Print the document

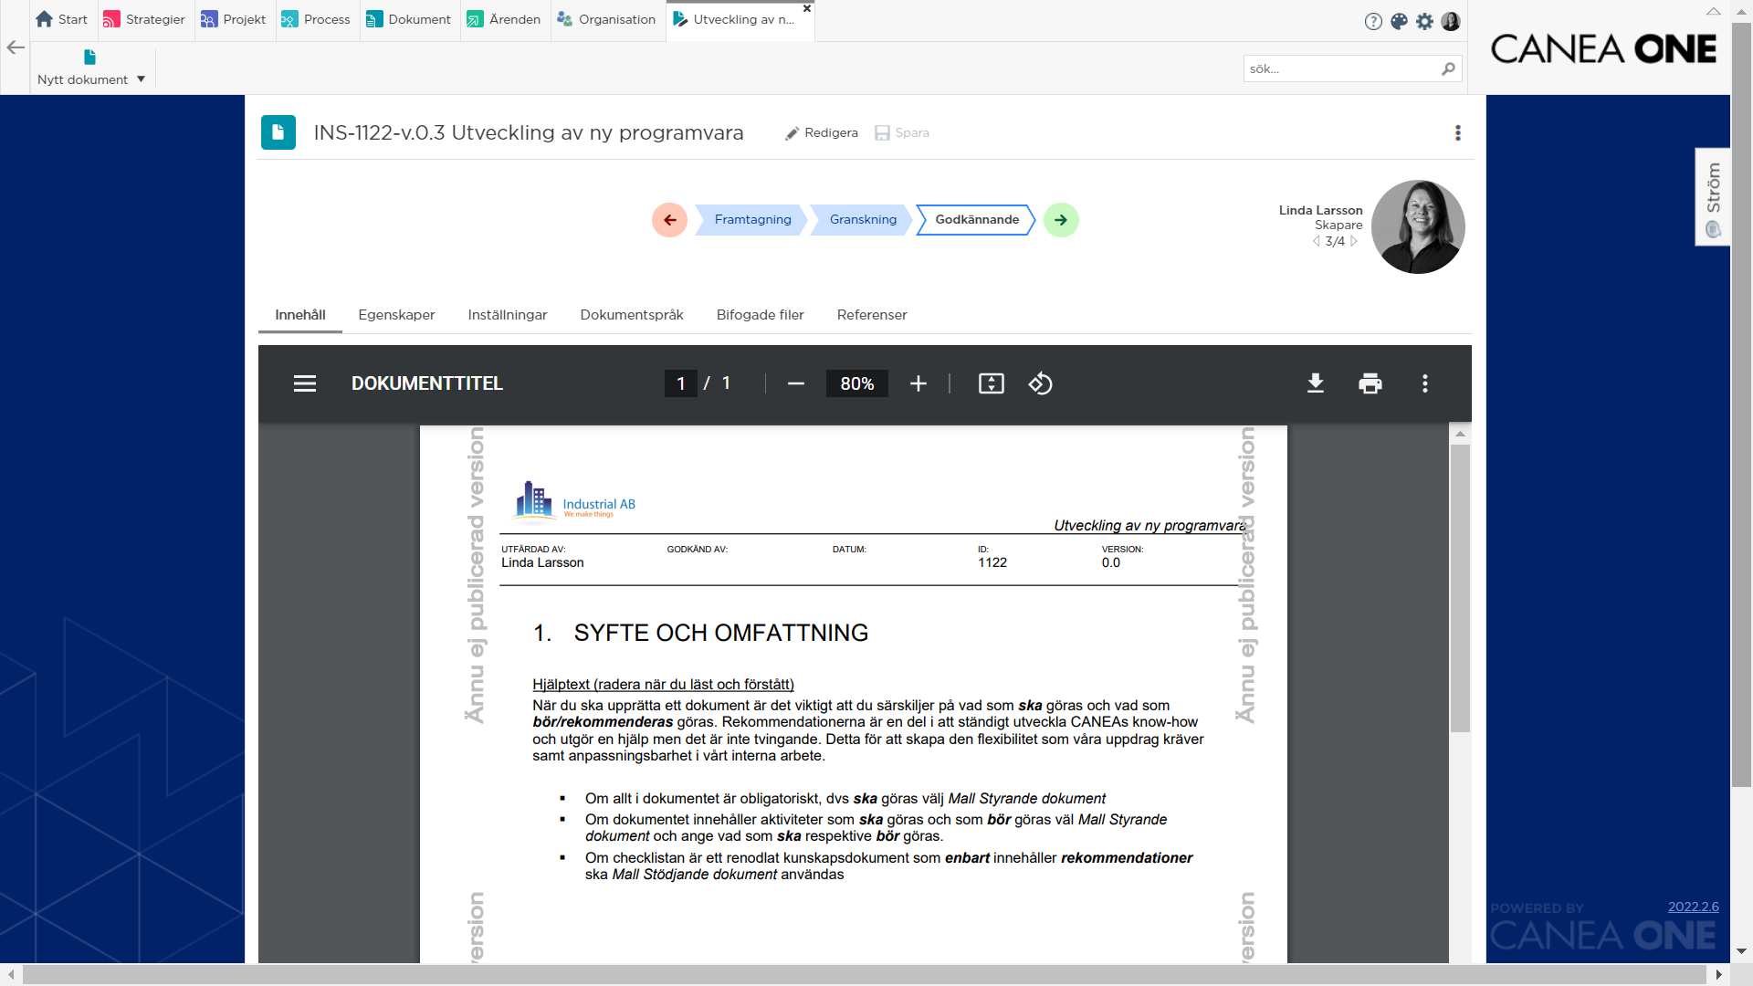pos(1370,383)
